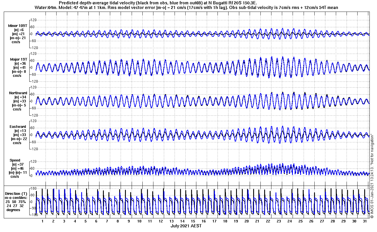The image size is (377, 232).
Task: Click the 'degrees' unit label
Action: 13,210
